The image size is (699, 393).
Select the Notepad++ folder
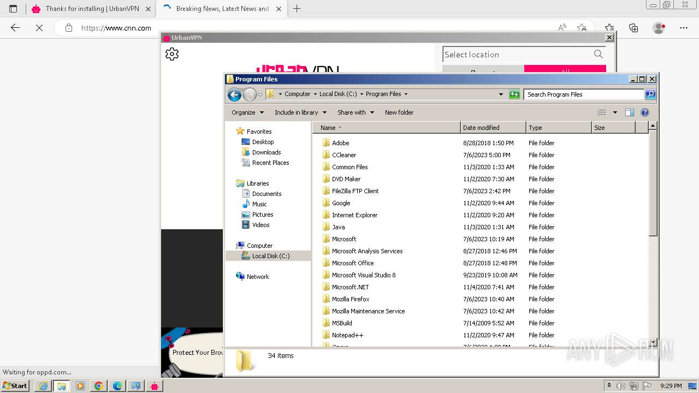pyautogui.click(x=347, y=335)
